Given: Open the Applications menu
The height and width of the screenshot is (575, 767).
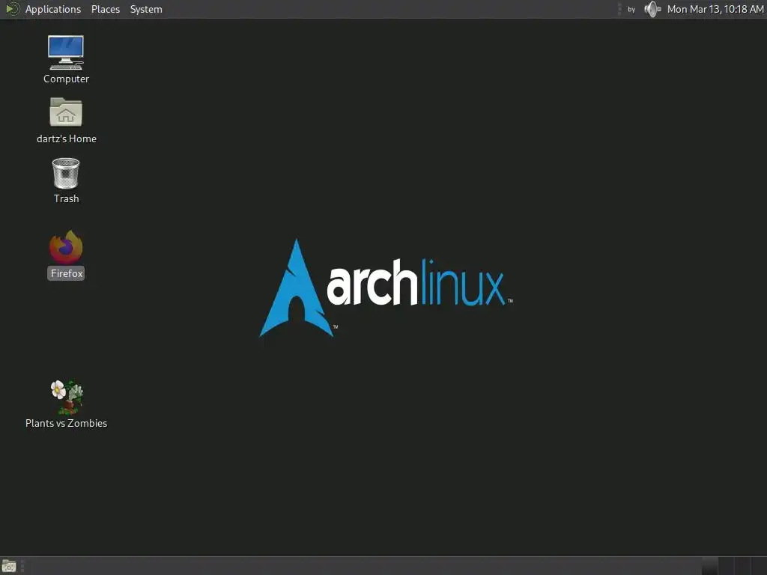Looking at the screenshot, I should [x=53, y=9].
